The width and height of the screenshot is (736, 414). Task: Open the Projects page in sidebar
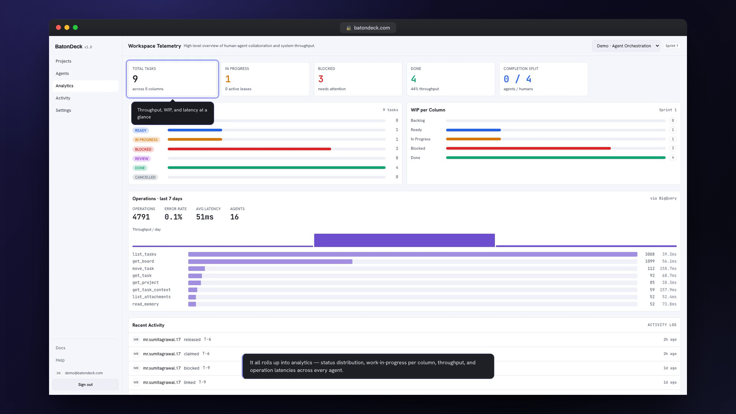85,61
